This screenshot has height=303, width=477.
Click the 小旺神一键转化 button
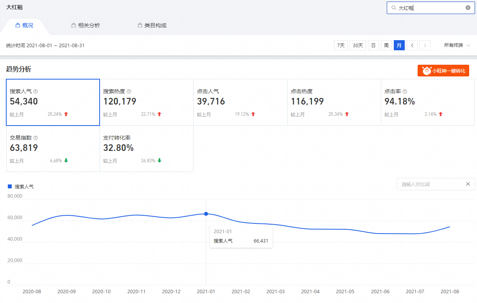(443, 71)
